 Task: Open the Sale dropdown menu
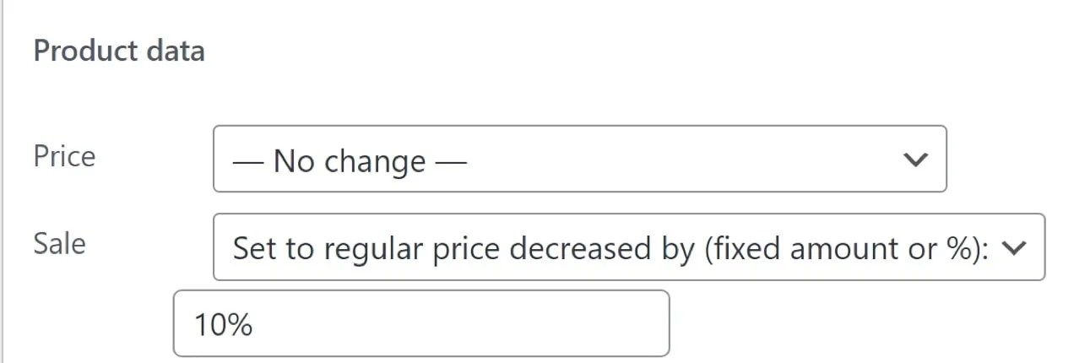click(628, 247)
